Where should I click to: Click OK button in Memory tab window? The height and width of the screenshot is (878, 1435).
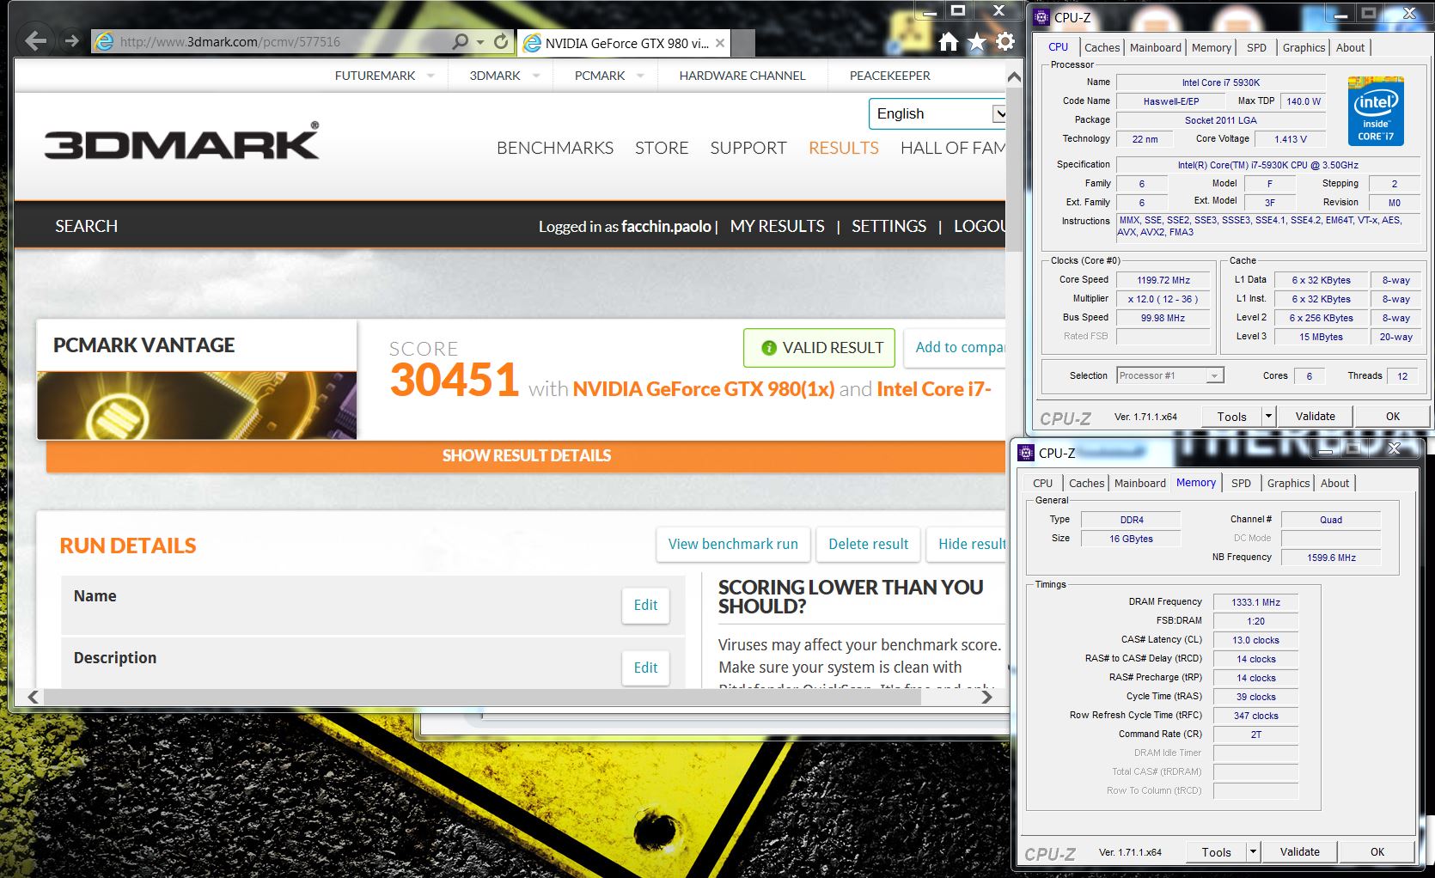(1377, 852)
